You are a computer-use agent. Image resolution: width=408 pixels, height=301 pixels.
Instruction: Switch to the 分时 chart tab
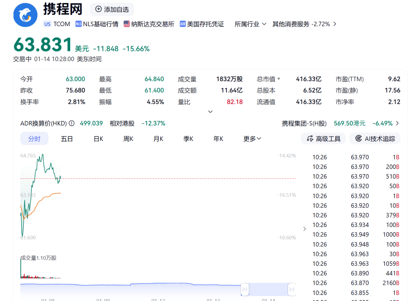tap(34, 139)
